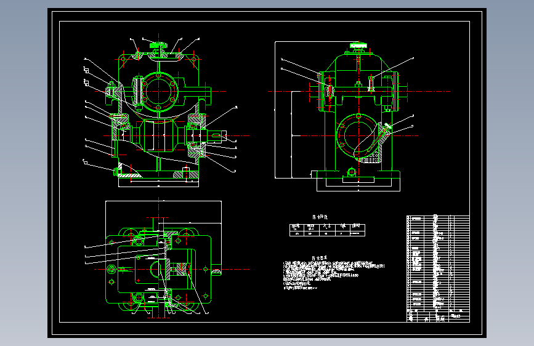Click the parts list table at bottom right
The image size is (534, 346).
438,262
